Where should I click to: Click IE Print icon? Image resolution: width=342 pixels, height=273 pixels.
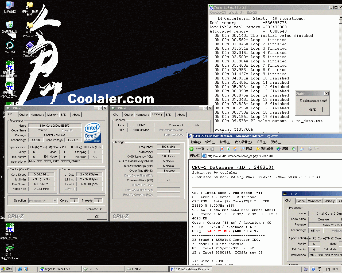(310, 149)
